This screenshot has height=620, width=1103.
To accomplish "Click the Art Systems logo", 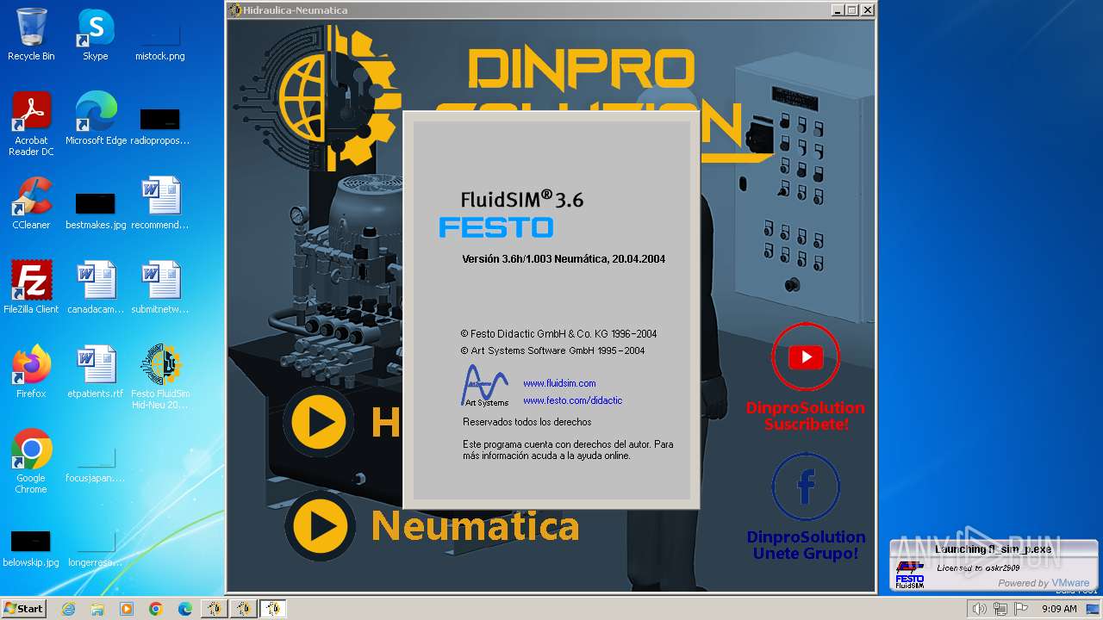I will [x=486, y=385].
